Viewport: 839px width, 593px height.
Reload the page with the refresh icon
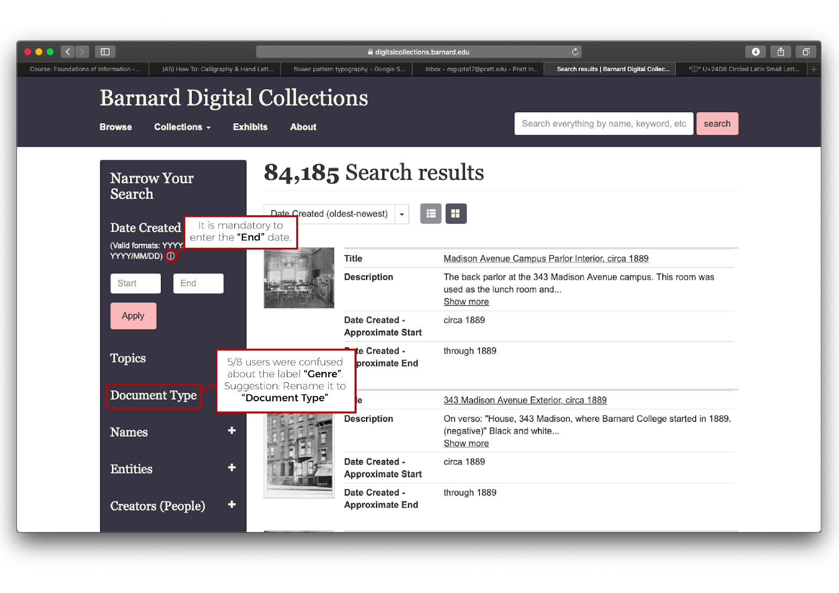click(575, 52)
